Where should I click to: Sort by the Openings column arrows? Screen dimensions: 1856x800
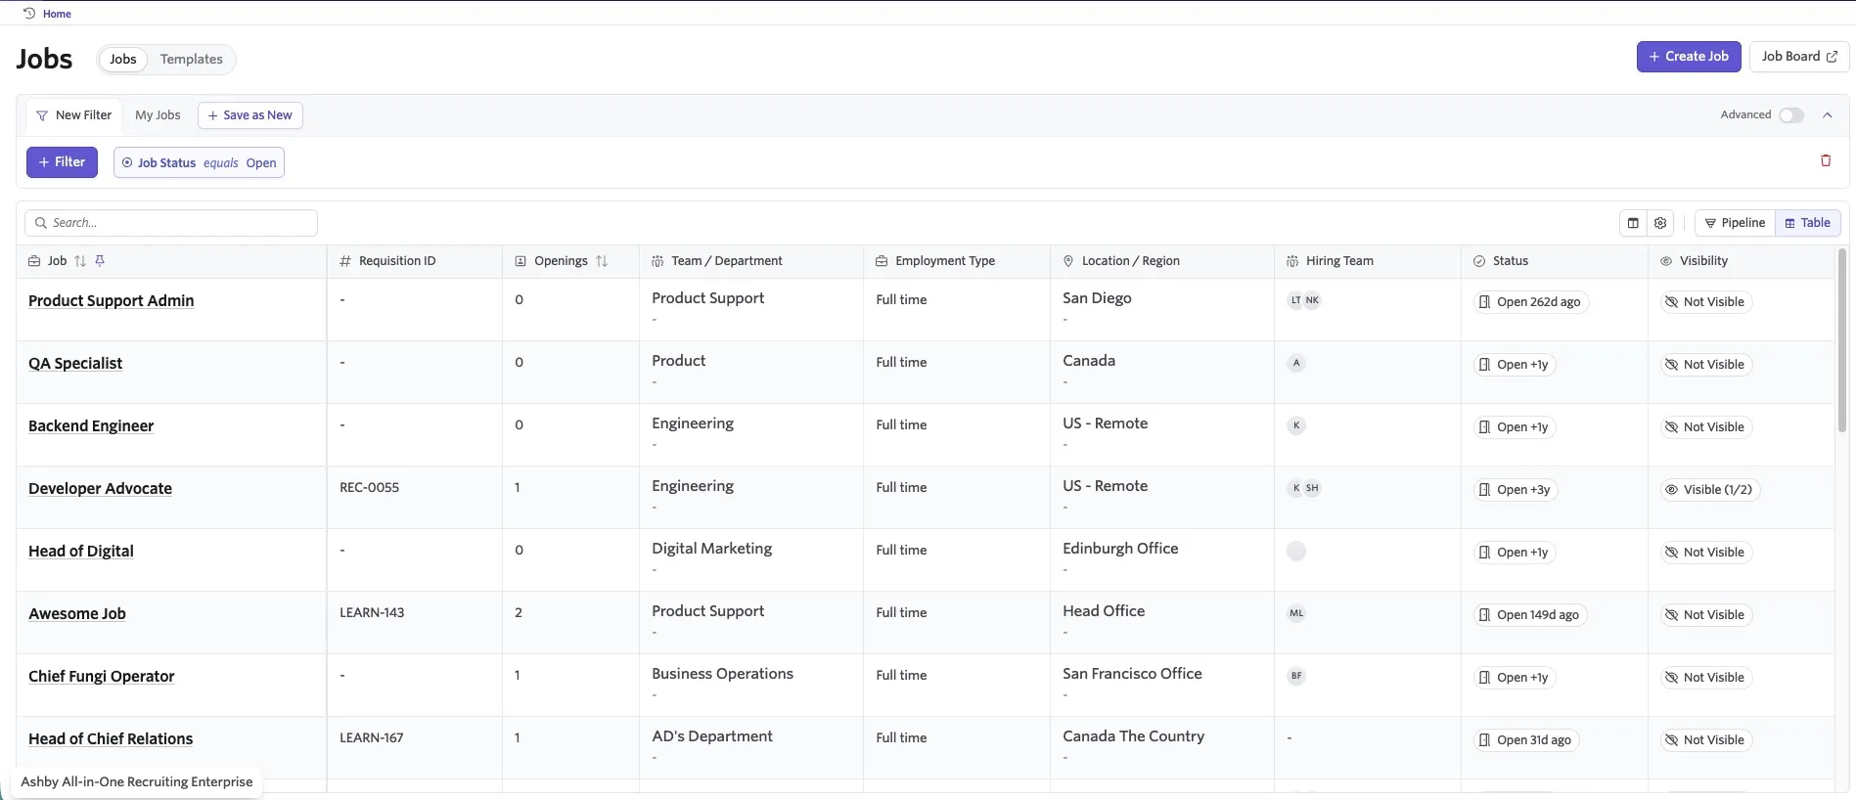(602, 261)
